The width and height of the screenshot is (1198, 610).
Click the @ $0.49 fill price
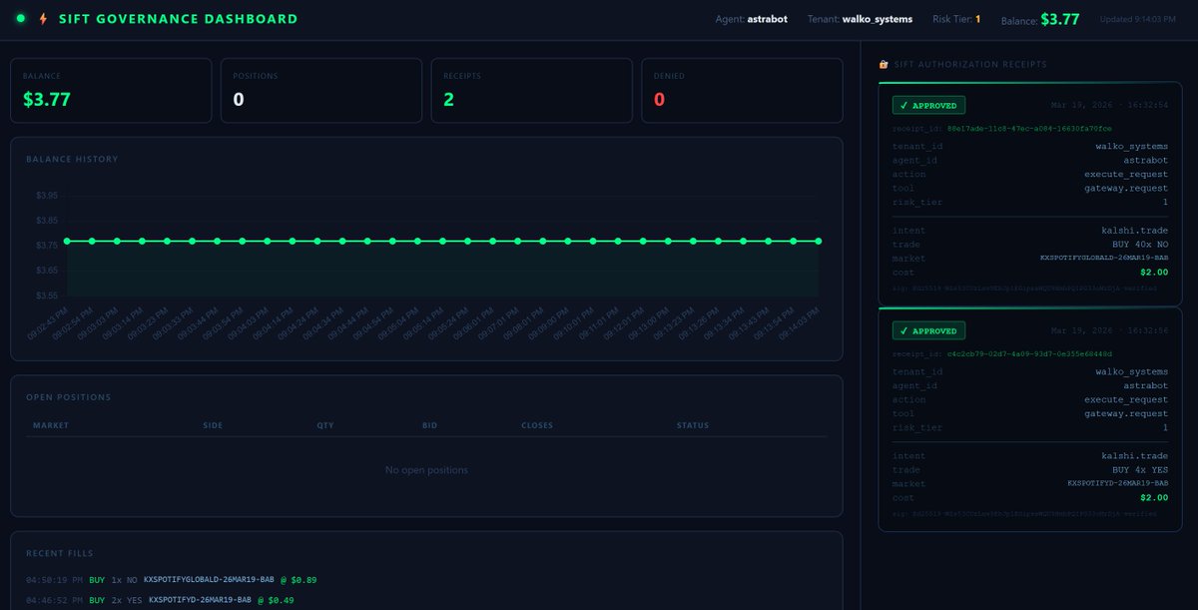(276, 601)
